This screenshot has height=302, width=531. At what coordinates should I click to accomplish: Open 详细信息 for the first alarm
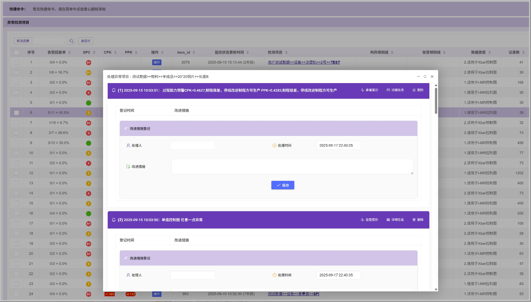click(395, 90)
